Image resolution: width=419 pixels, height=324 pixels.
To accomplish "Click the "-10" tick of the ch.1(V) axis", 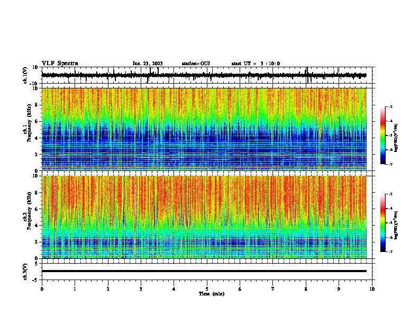I will (34, 84).
